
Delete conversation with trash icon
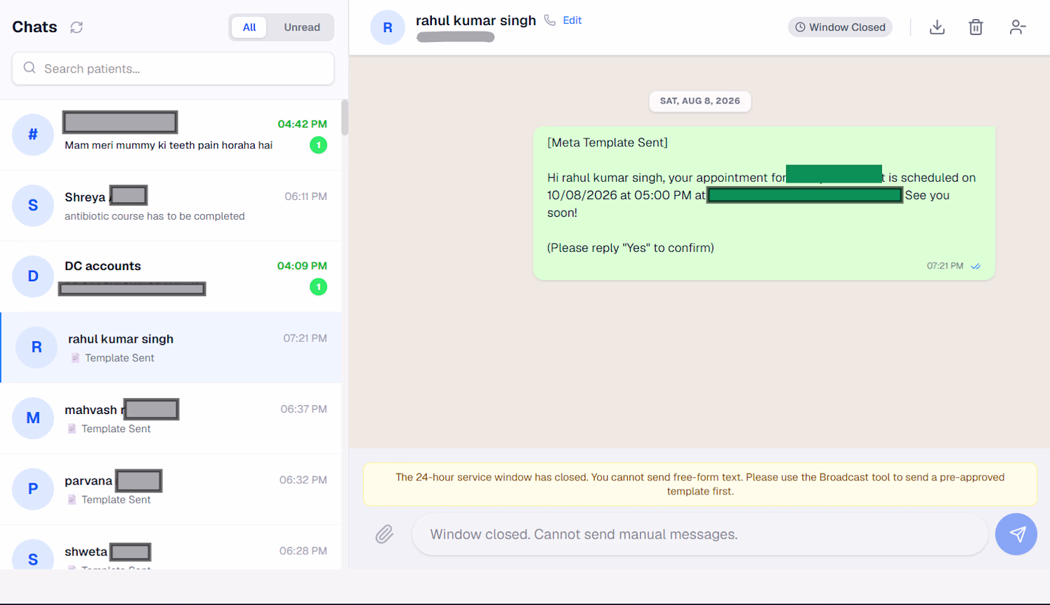point(976,27)
